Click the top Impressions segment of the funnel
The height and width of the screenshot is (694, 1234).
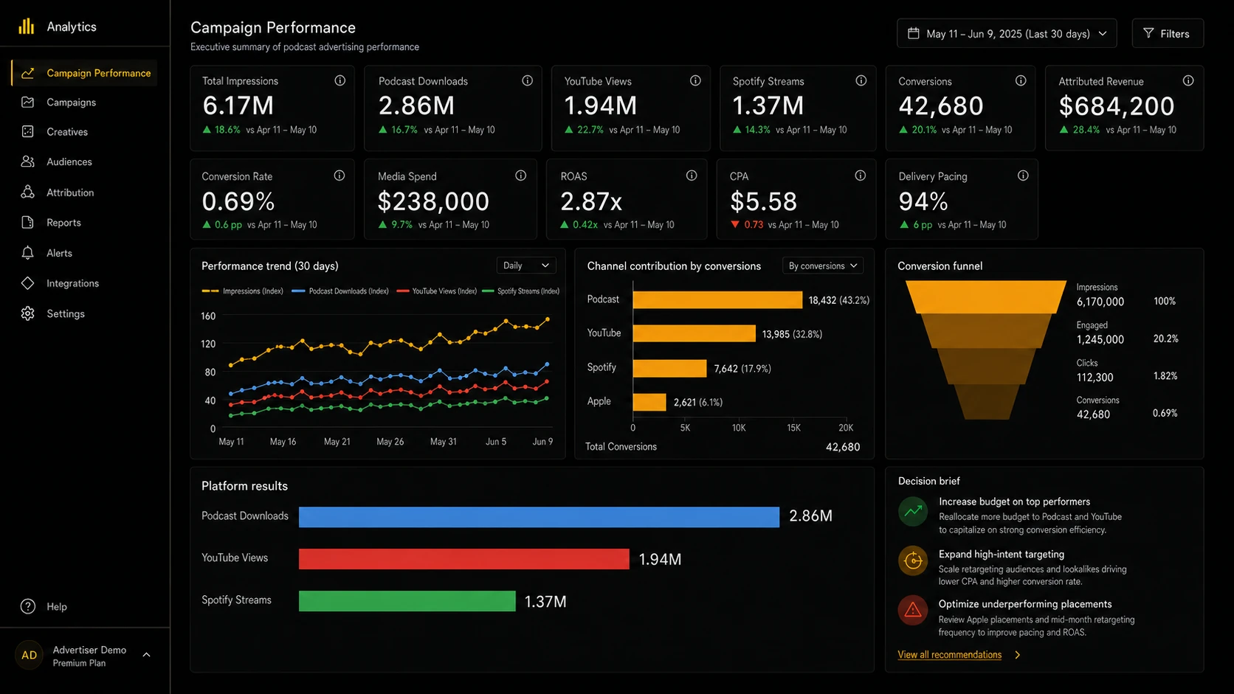(x=986, y=296)
